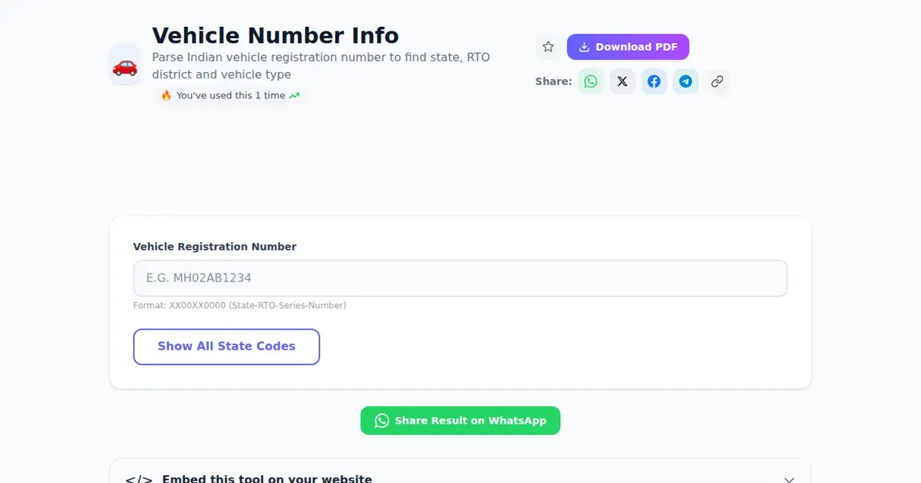Share on Facebook icon
Screen dimensions: 921x483
pyautogui.click(x=654, y=81)
